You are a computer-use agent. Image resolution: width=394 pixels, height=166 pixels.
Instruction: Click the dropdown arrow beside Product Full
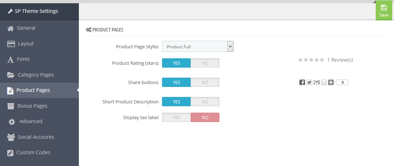pyautogui.click(x=231, y=47)
